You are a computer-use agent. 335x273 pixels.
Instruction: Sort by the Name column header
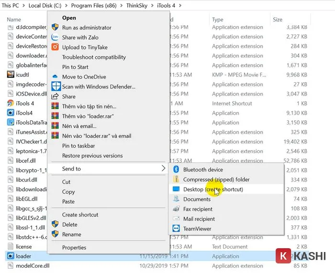click(14, 20)
